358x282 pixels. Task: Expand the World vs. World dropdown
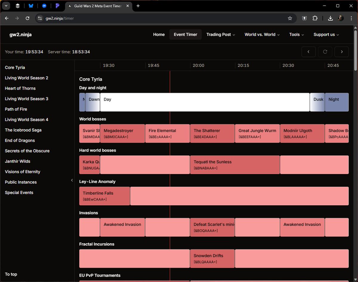pyautogui.click(x=262, y=34)
